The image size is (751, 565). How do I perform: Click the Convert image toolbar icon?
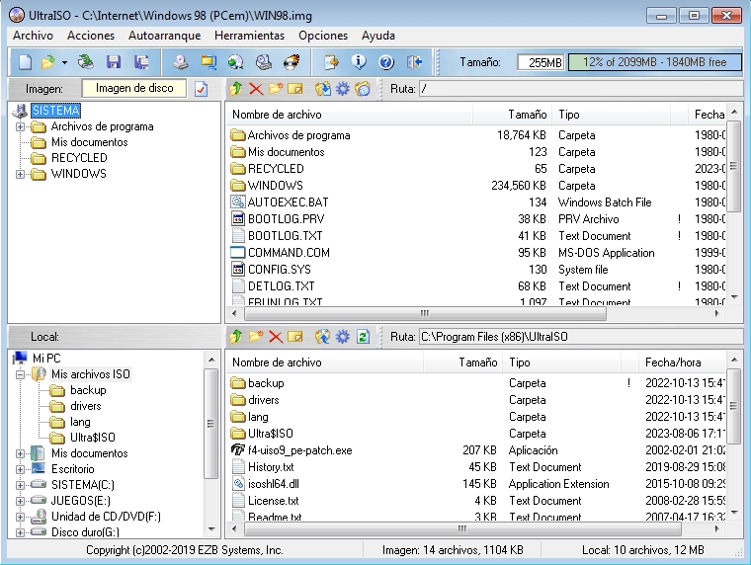tap(235, 62)
